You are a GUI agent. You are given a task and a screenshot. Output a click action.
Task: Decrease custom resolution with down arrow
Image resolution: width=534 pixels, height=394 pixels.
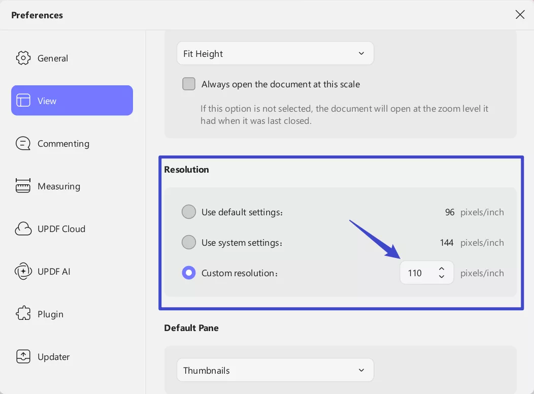[x=442, y=277]
